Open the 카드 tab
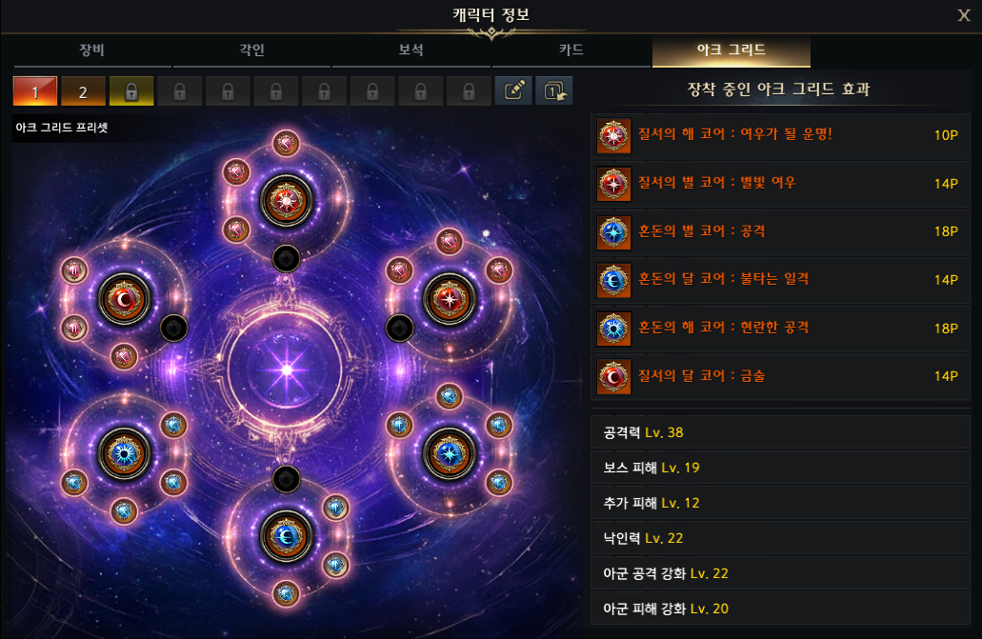This screenshot has height=639, width=982. click(x=571, y=50)
